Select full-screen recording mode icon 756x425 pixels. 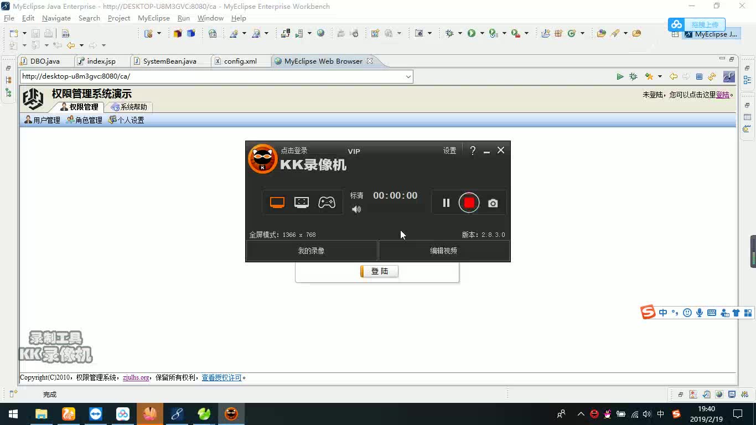(x=277, y=203)
